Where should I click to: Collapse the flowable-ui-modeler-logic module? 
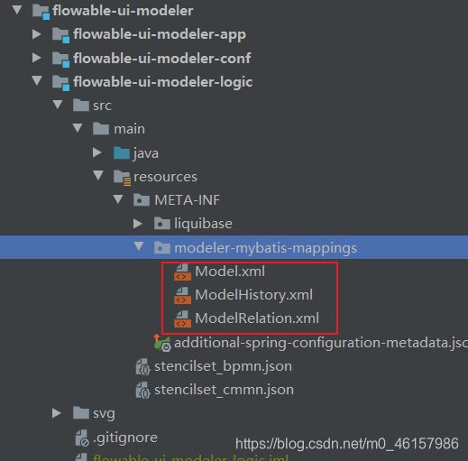[x=37, y=80]
